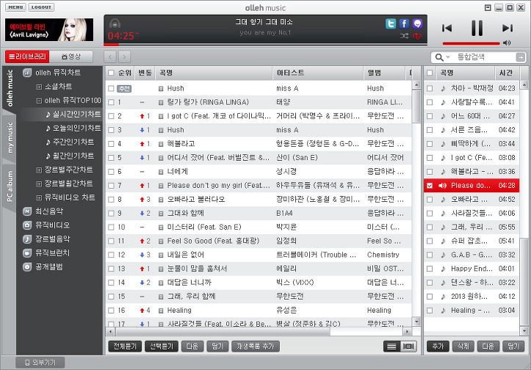Go forward with the right arrow button

pos(124,57)
